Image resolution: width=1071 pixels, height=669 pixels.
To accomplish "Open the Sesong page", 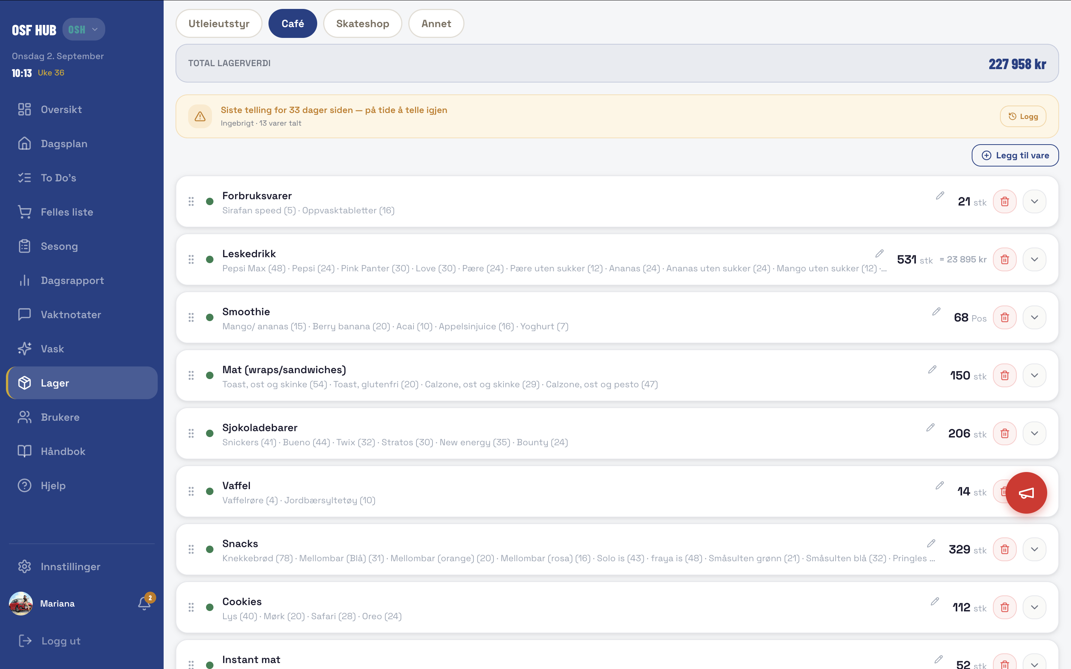I will tap(82, 246).
